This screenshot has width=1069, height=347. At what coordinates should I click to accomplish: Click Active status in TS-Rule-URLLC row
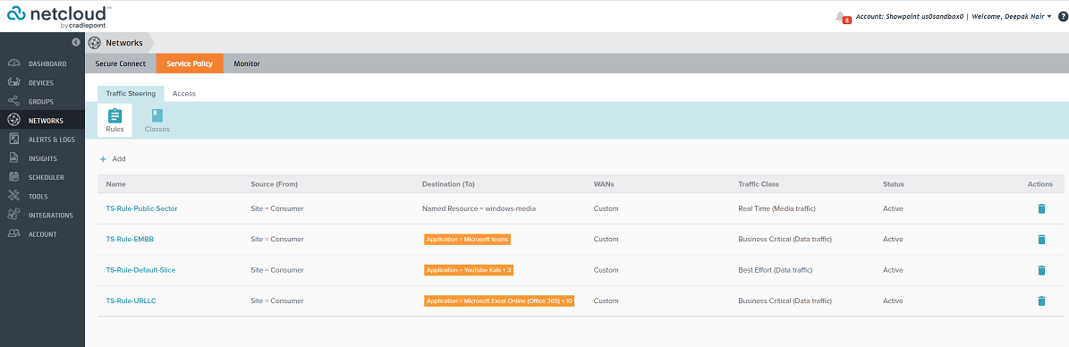(x=893, y=300)
